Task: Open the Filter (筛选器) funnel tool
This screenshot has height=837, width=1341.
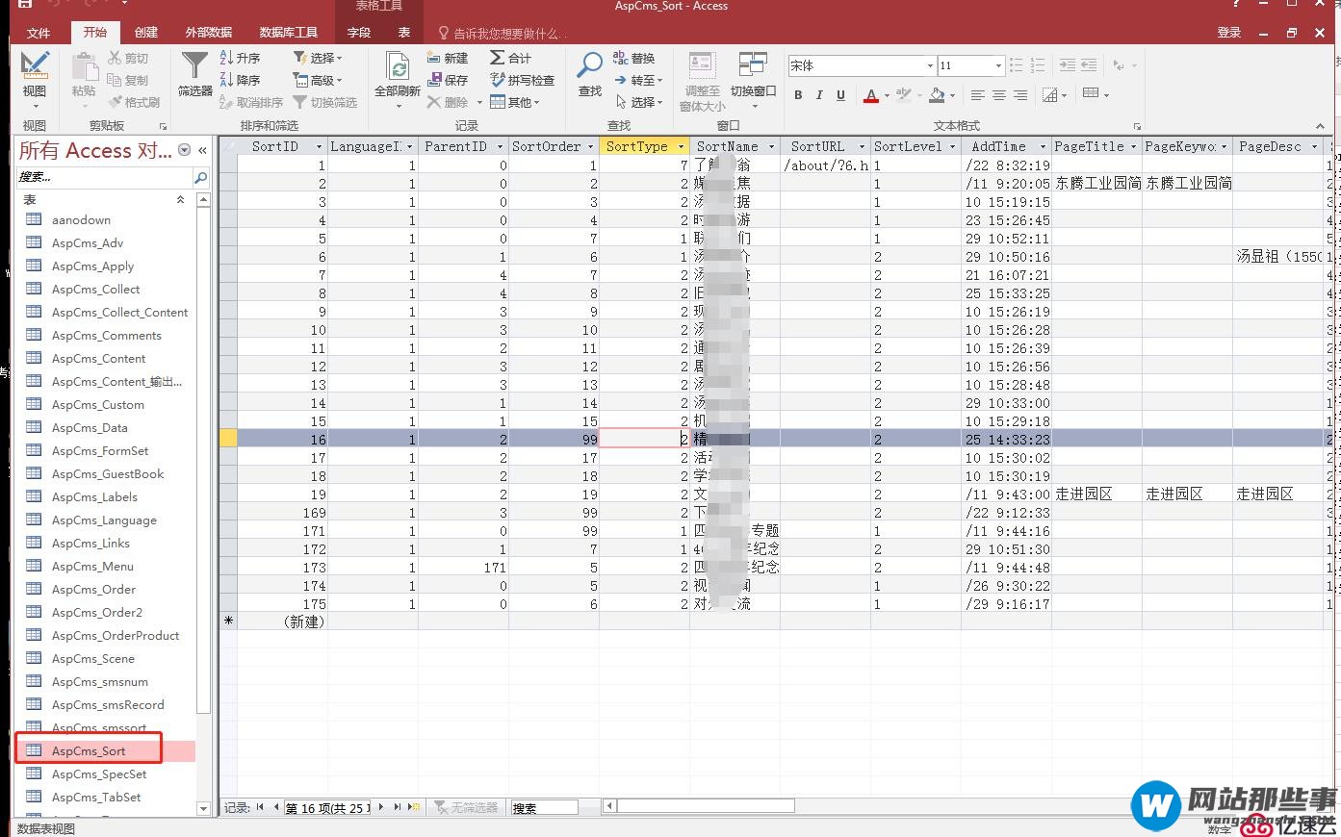Action: 194,73
